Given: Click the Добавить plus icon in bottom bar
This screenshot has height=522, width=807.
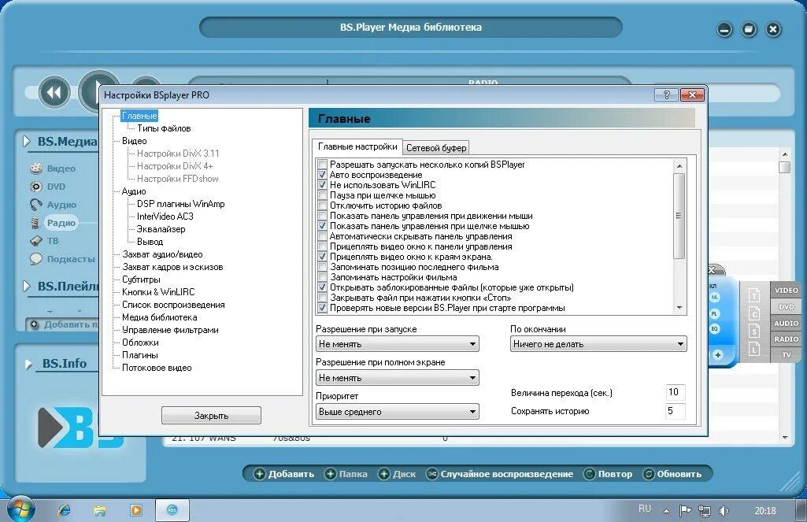Looking at the screenshot, I should pyautogui.click(x=260, y=474).
